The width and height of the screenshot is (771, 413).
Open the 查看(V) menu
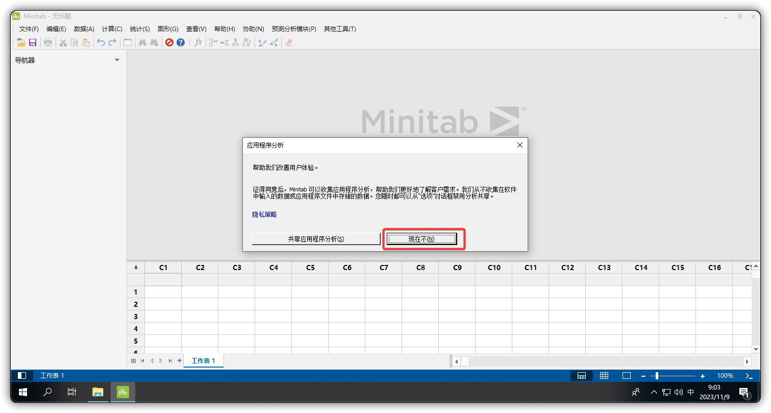(196, 29)
